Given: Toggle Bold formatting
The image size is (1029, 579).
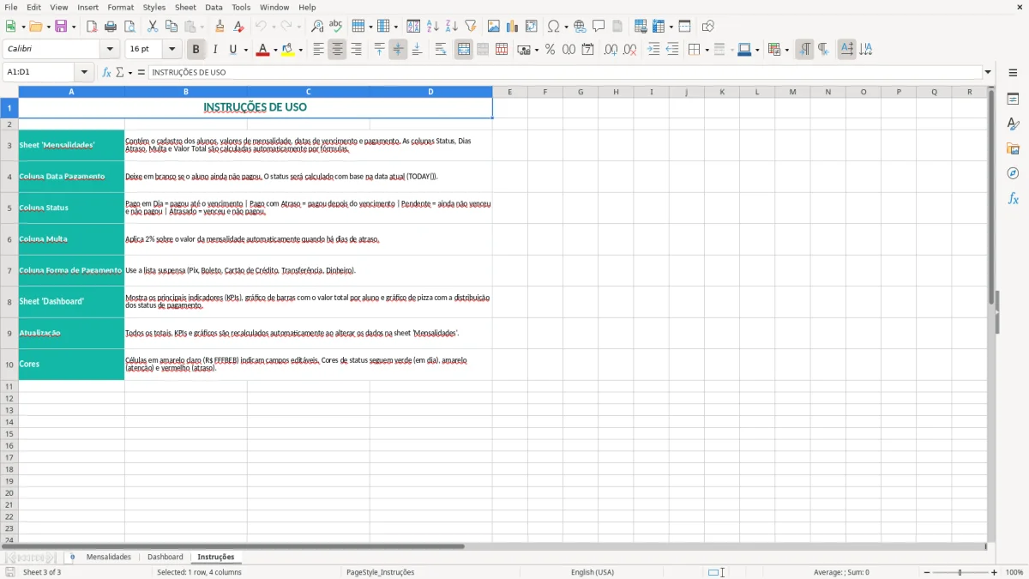Looking at the screenshot, I should [196, 50].
